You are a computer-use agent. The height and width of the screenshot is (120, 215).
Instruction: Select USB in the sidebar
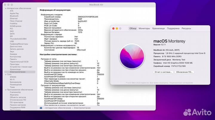[x=12, y=41]
